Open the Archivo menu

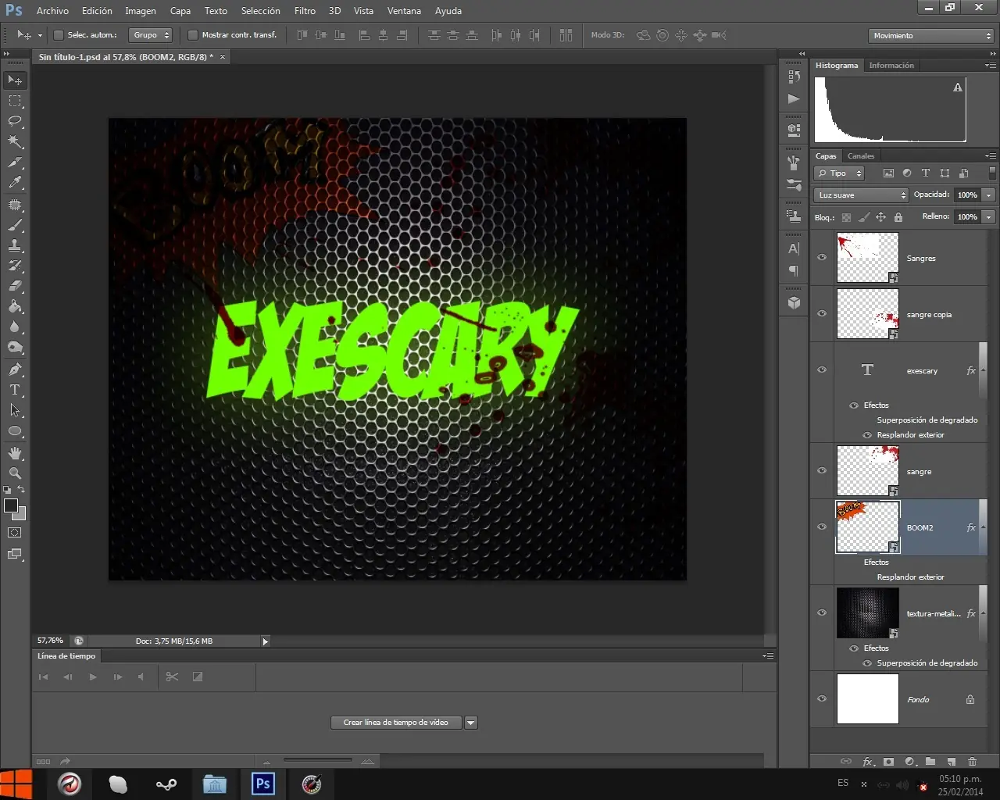coord(52,11)
